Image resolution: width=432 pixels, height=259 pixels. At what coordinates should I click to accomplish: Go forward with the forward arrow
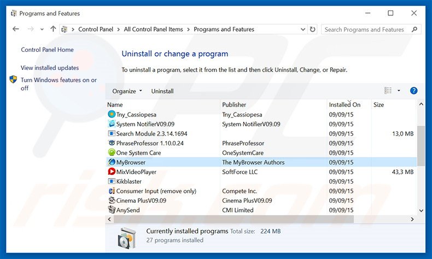pos(31,29)
